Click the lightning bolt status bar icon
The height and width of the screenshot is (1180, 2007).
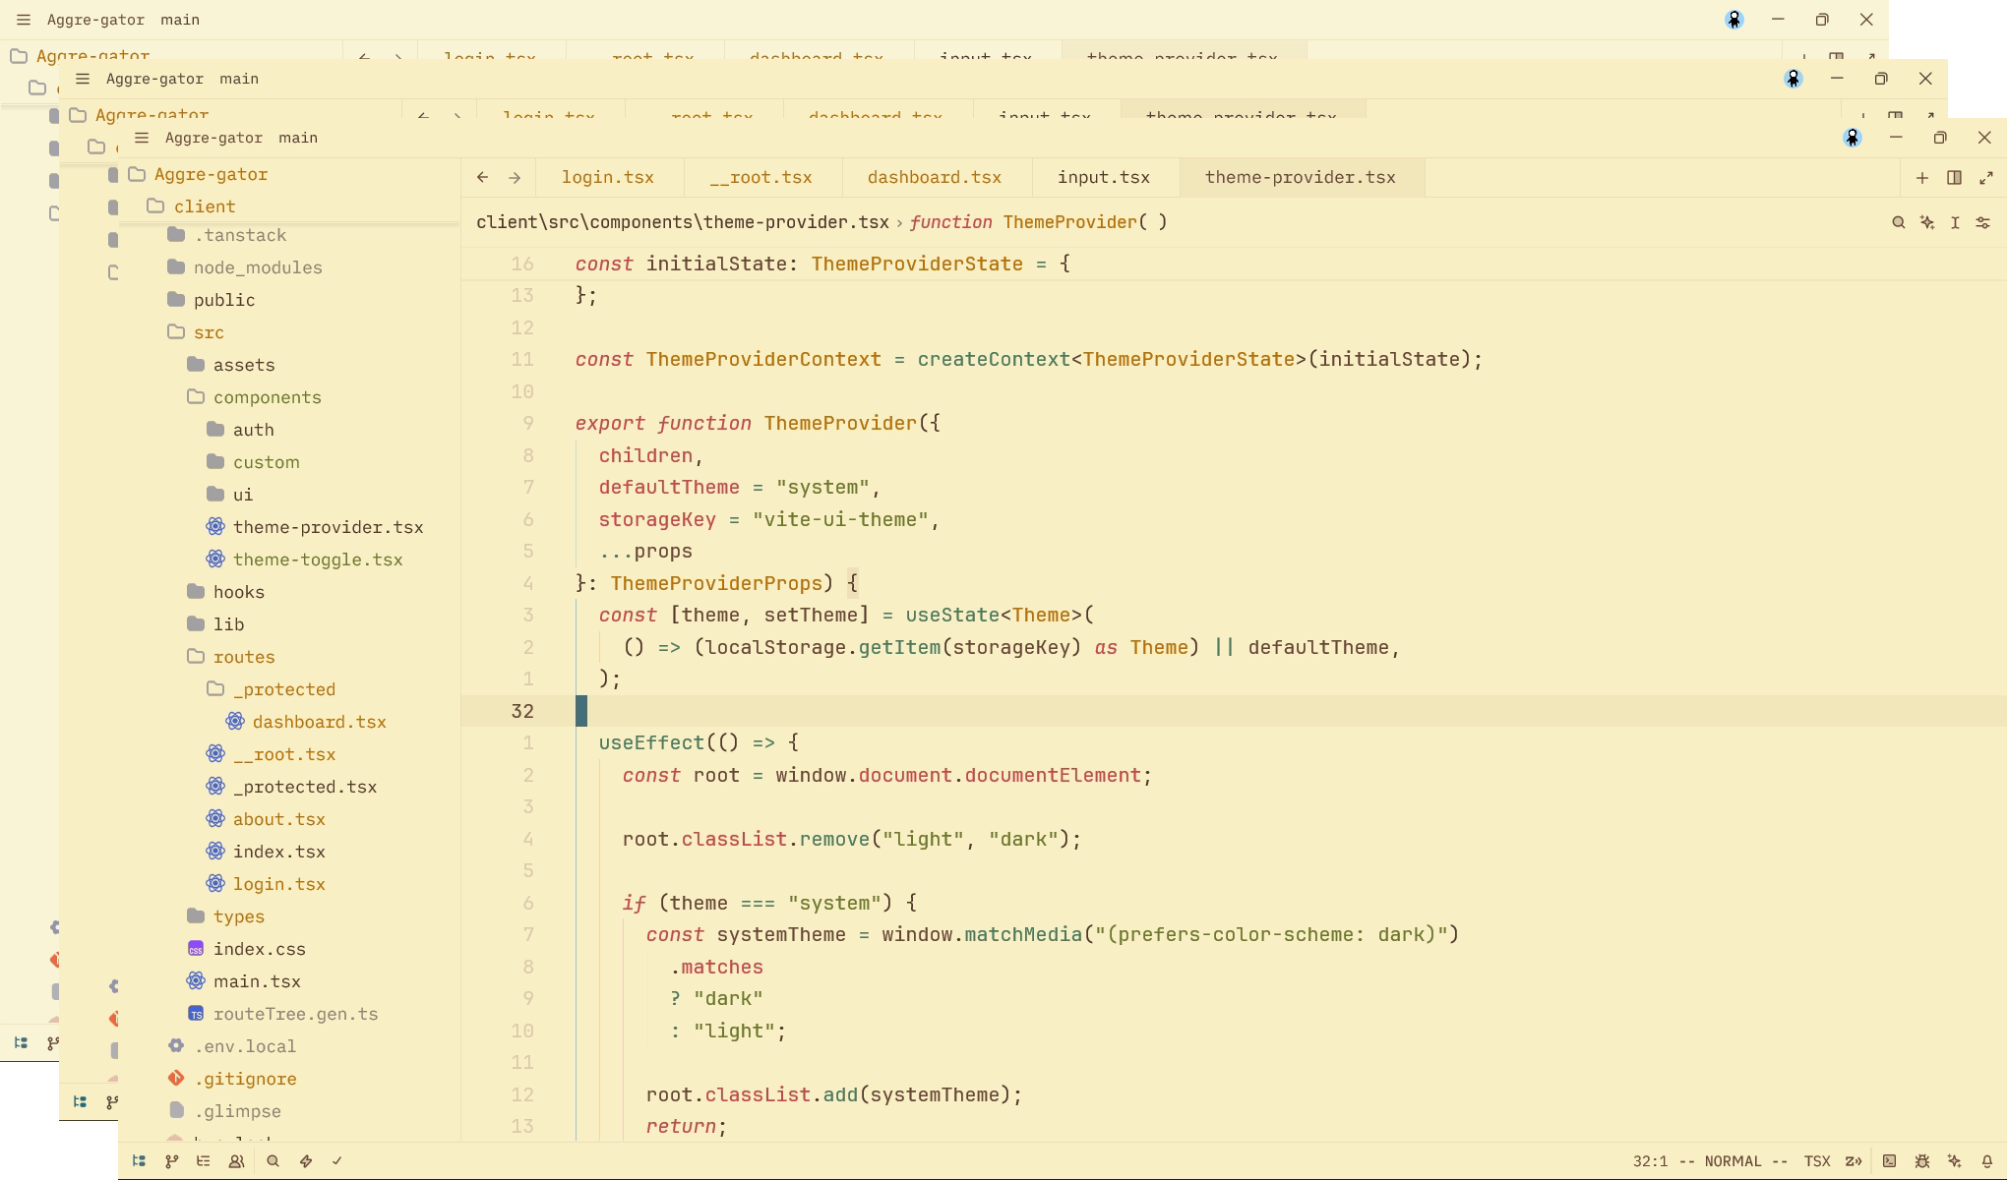coord(306,1161)
